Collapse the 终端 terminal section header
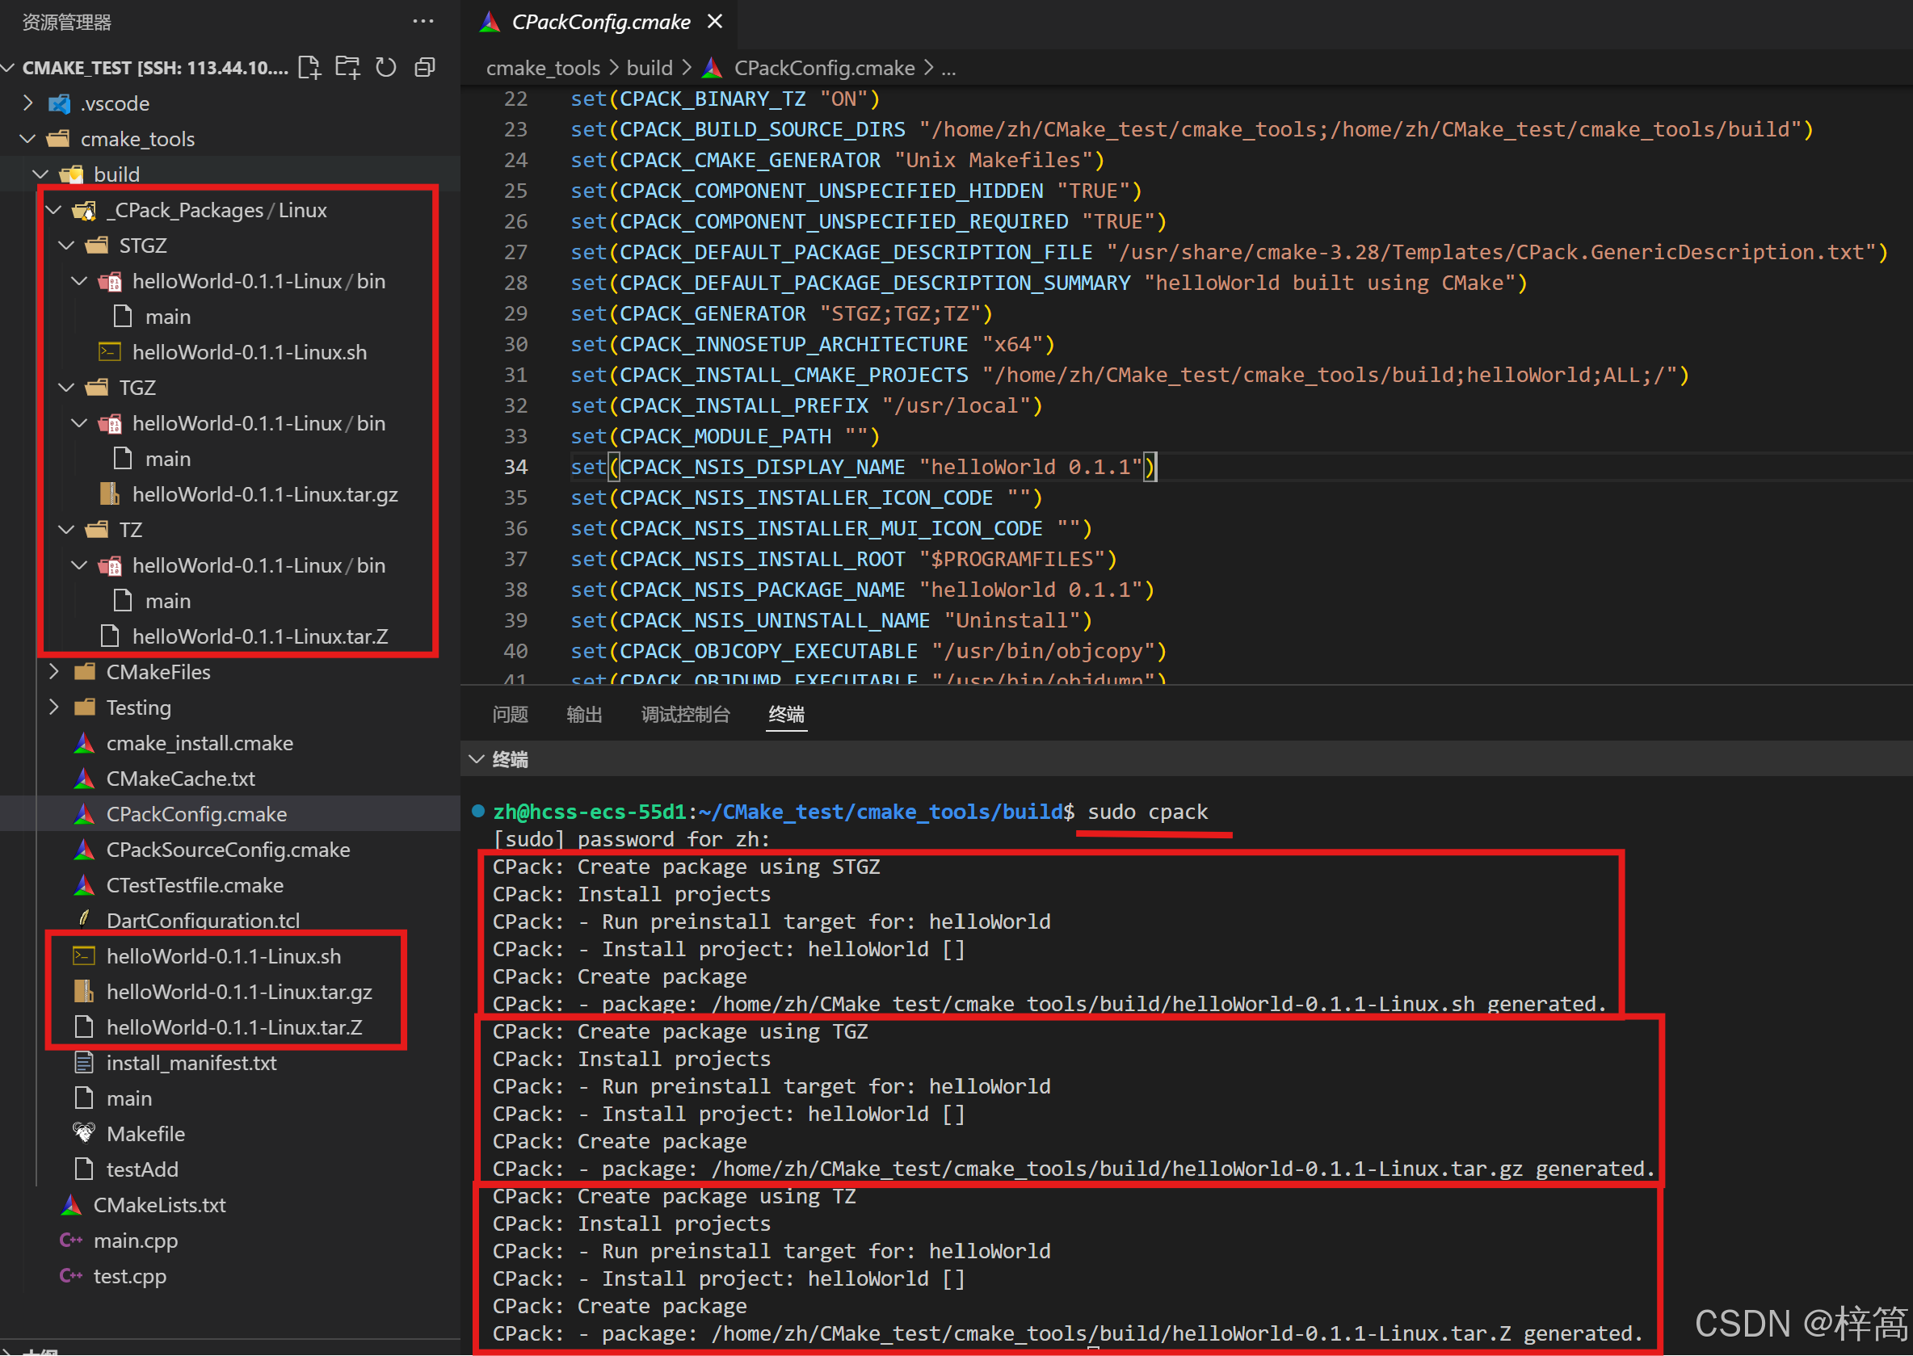1913x1356 pixels. click(x=510, y=759)
